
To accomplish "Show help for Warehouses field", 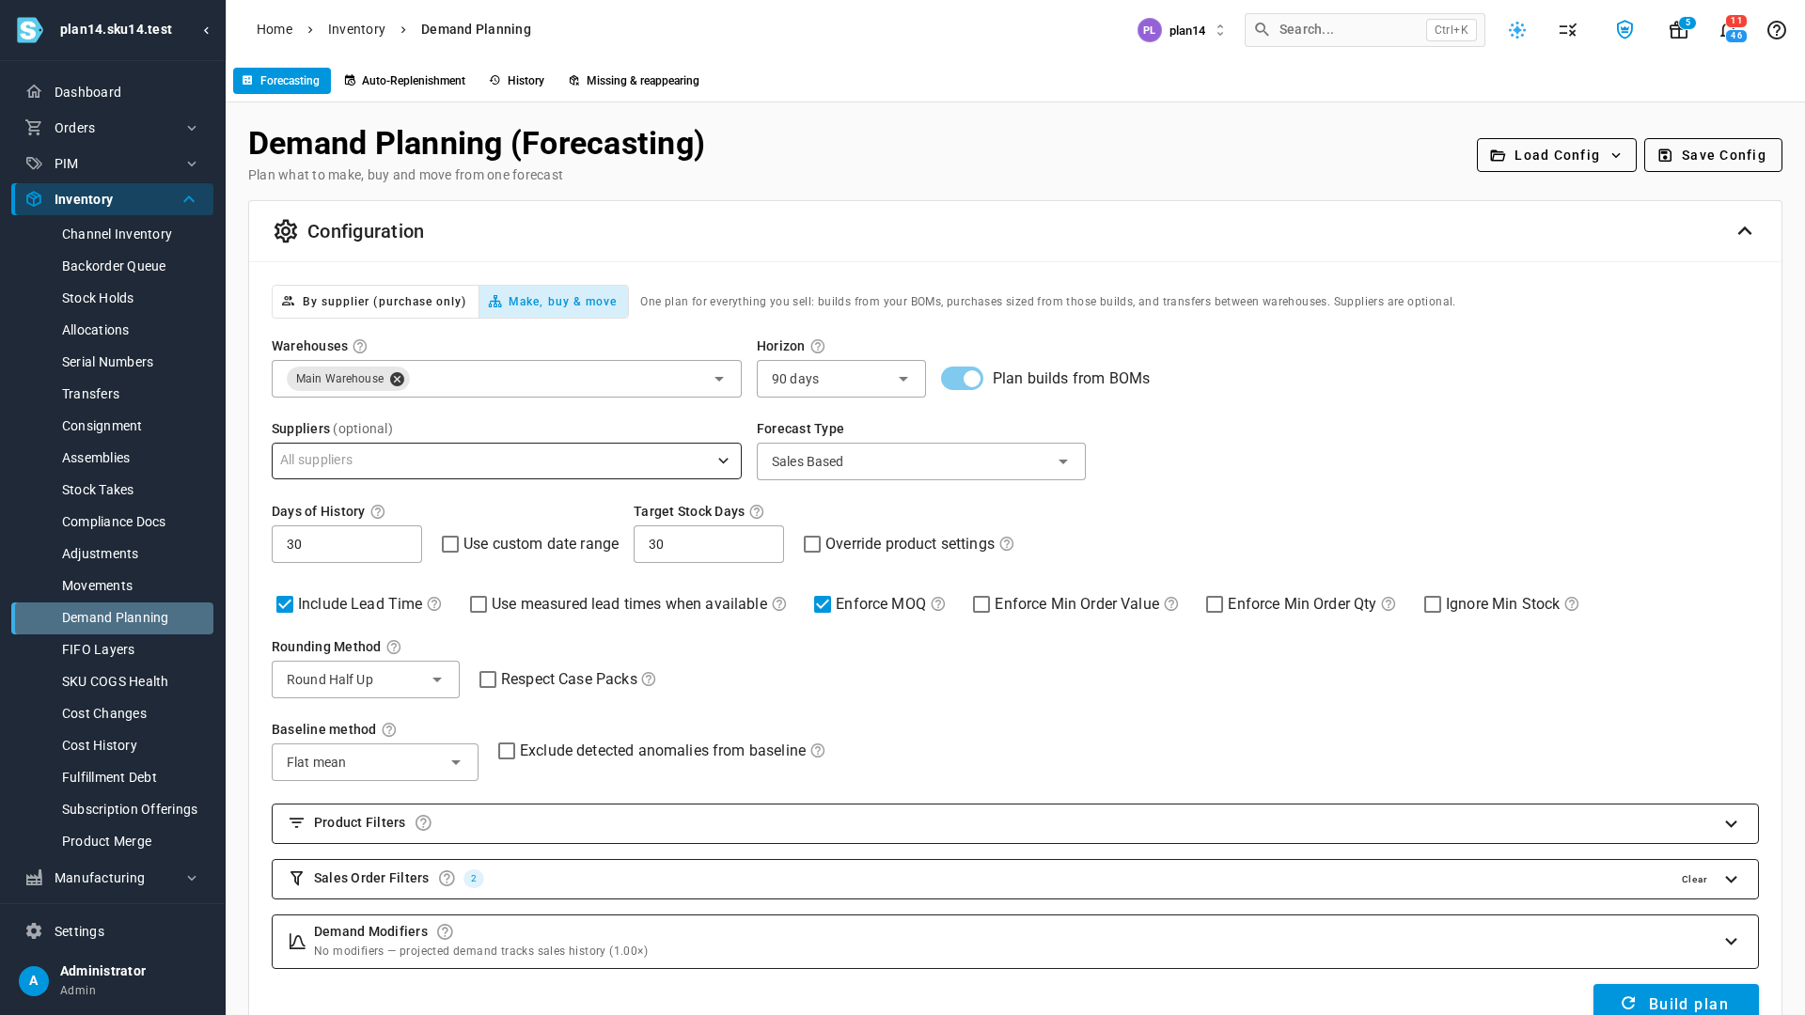I will 359,347.
